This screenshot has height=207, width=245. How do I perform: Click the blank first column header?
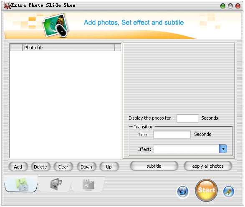(x=16, y=47)
